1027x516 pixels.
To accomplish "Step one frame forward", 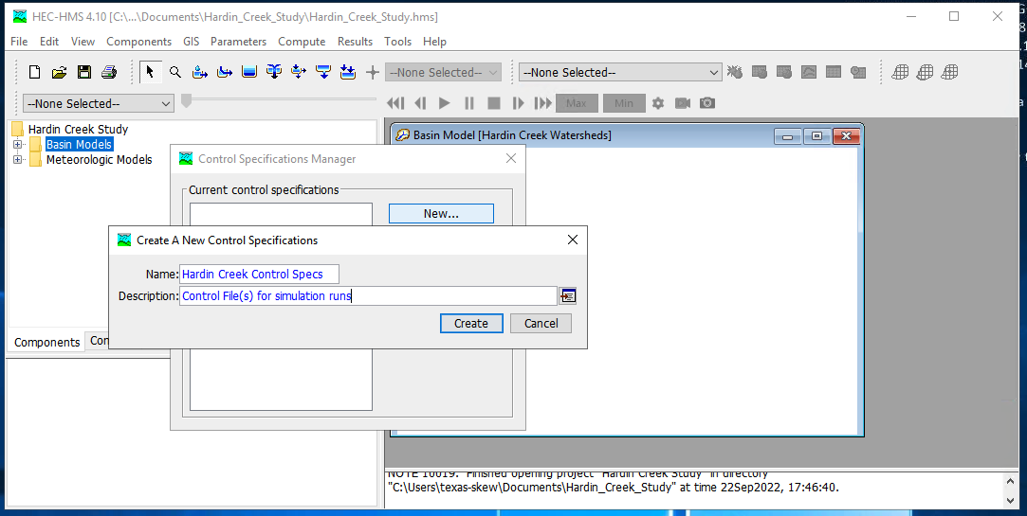I will point(518,103).
